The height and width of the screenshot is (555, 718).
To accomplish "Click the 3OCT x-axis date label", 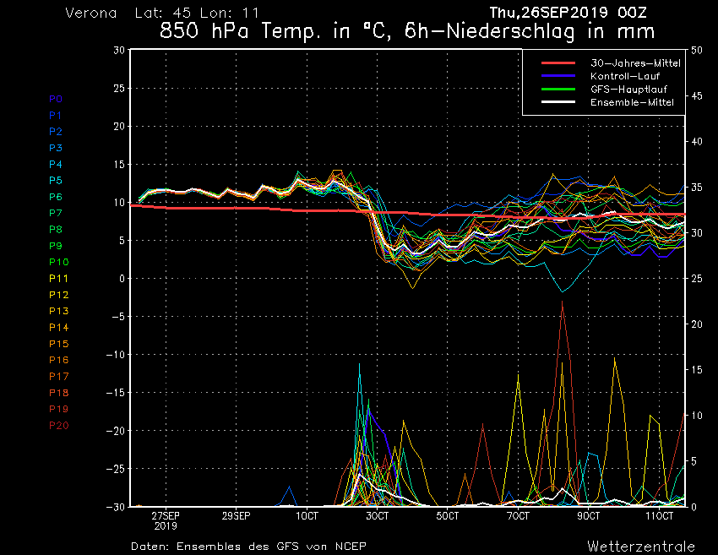I will (x=378, y=516).
